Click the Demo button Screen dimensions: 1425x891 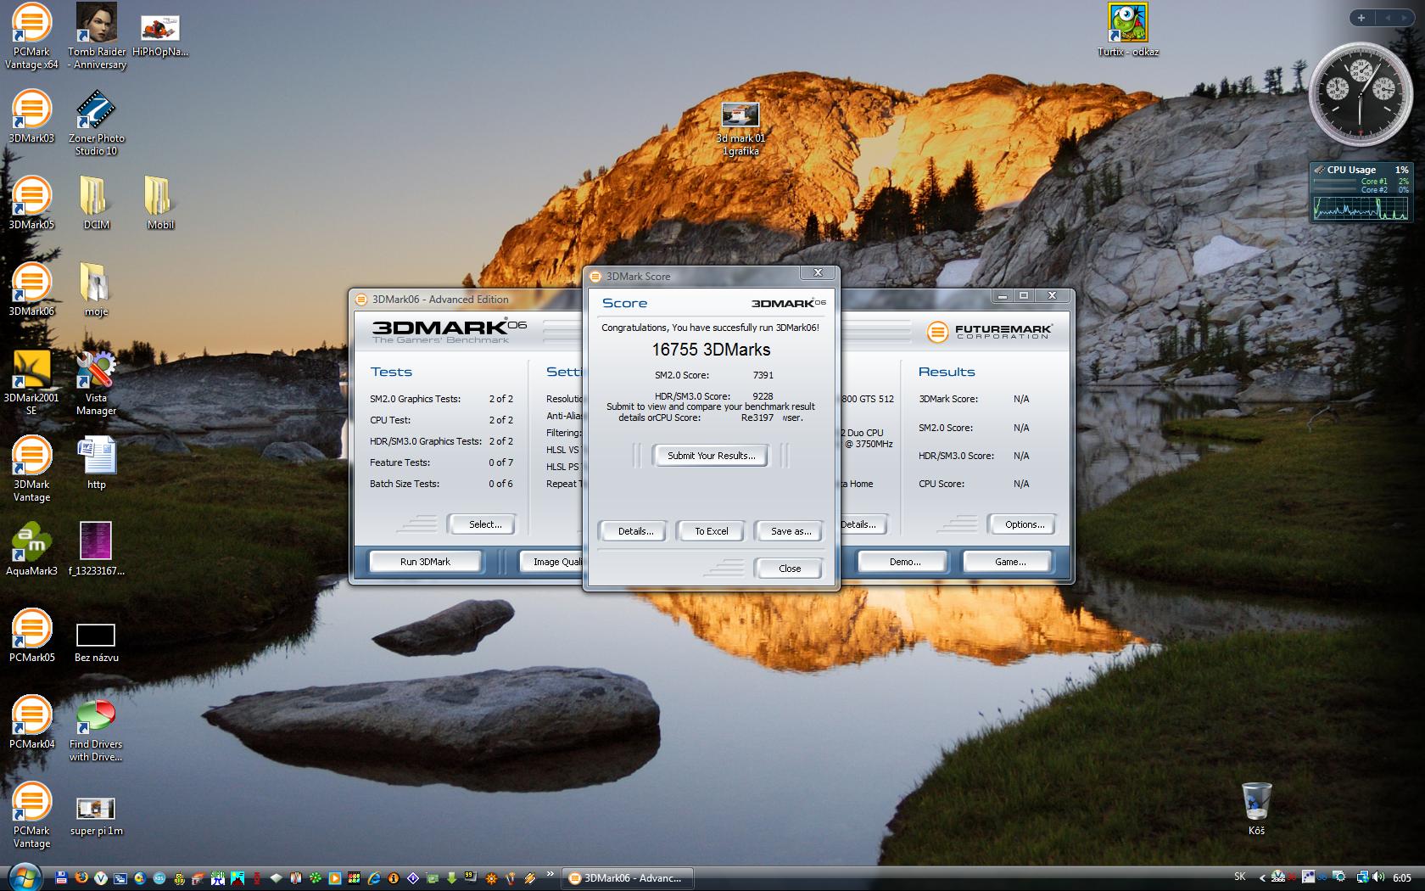[904, 562]
